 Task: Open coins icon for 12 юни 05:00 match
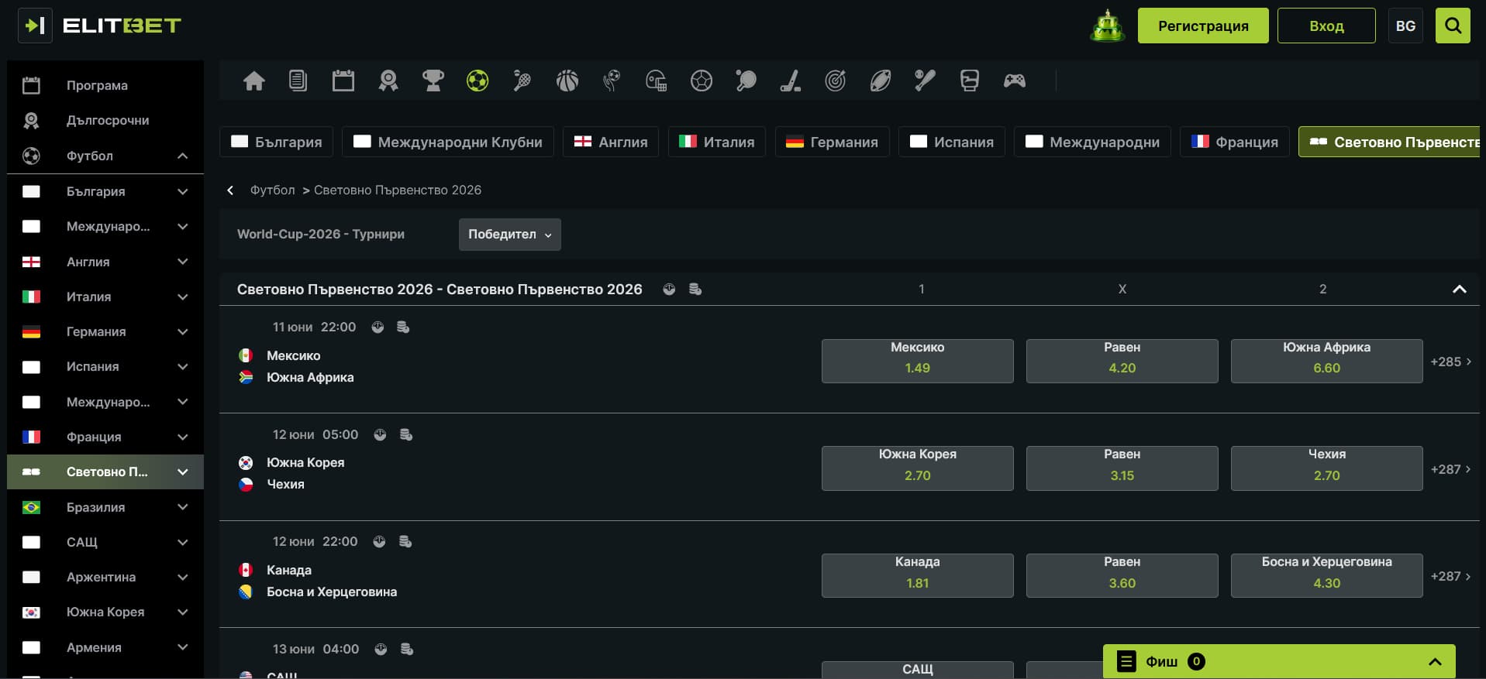pyautogui.click(x=405, y=435)
